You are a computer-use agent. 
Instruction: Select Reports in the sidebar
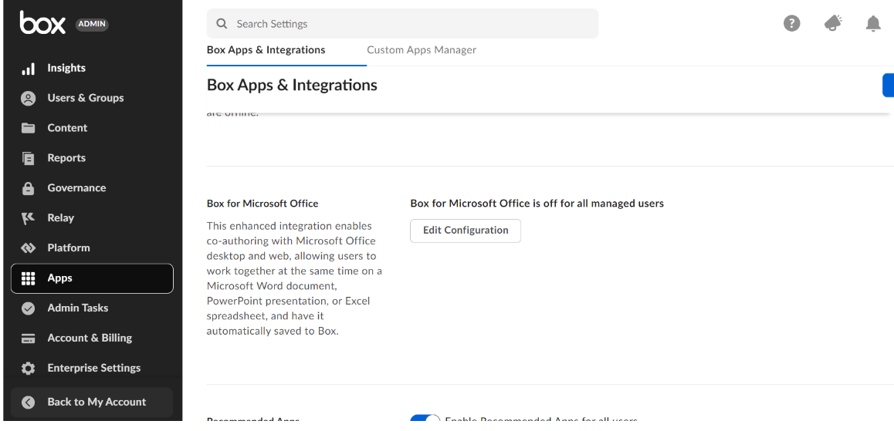[x=92, y=158]
